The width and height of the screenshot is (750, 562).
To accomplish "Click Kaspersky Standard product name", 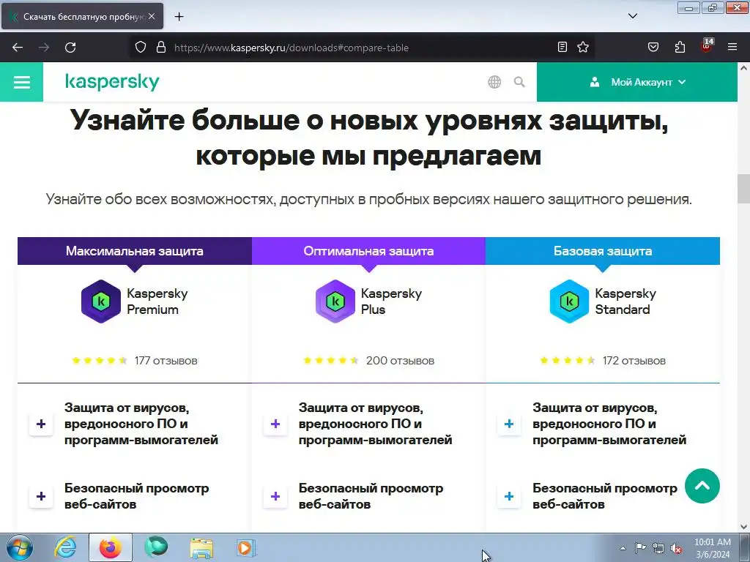I will click(625, 301).
